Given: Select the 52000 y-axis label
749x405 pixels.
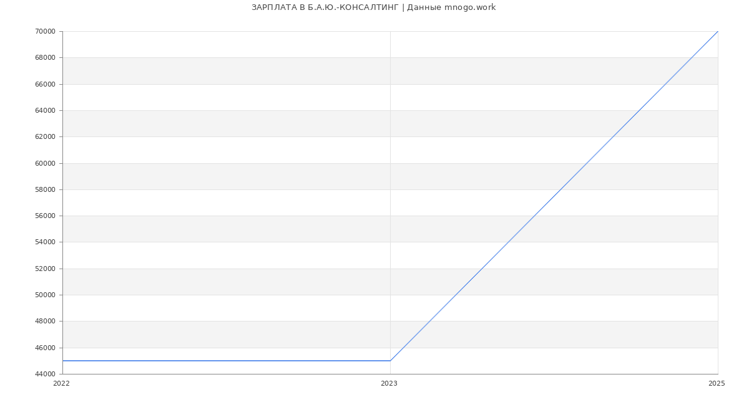Looking at the screenshot, I should coord(45,269).
